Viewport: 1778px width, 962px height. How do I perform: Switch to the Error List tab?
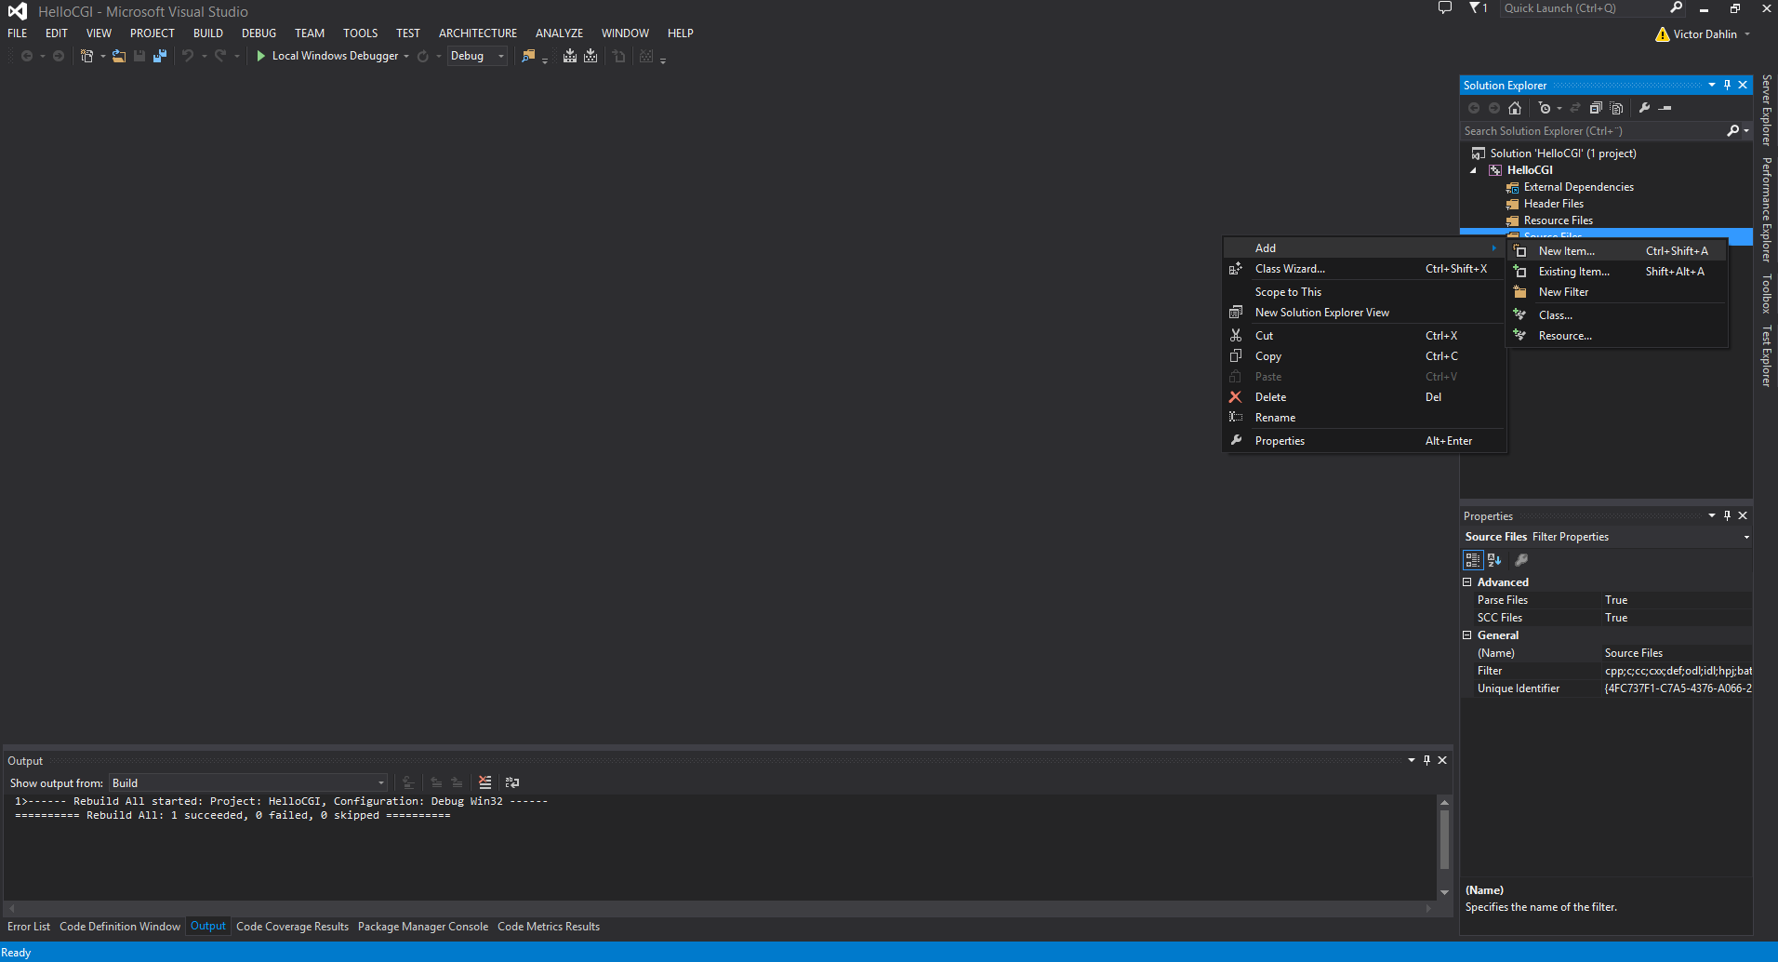pos(29,927)
